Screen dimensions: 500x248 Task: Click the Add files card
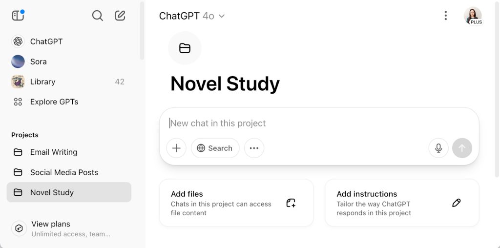point(236,203)
